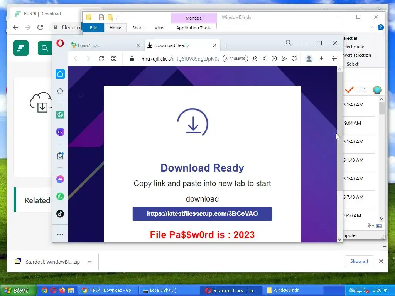Viewport: 395px width, 296px height.
Task: Open Opera Speed Dial grid icon
Action: [114, 59]
